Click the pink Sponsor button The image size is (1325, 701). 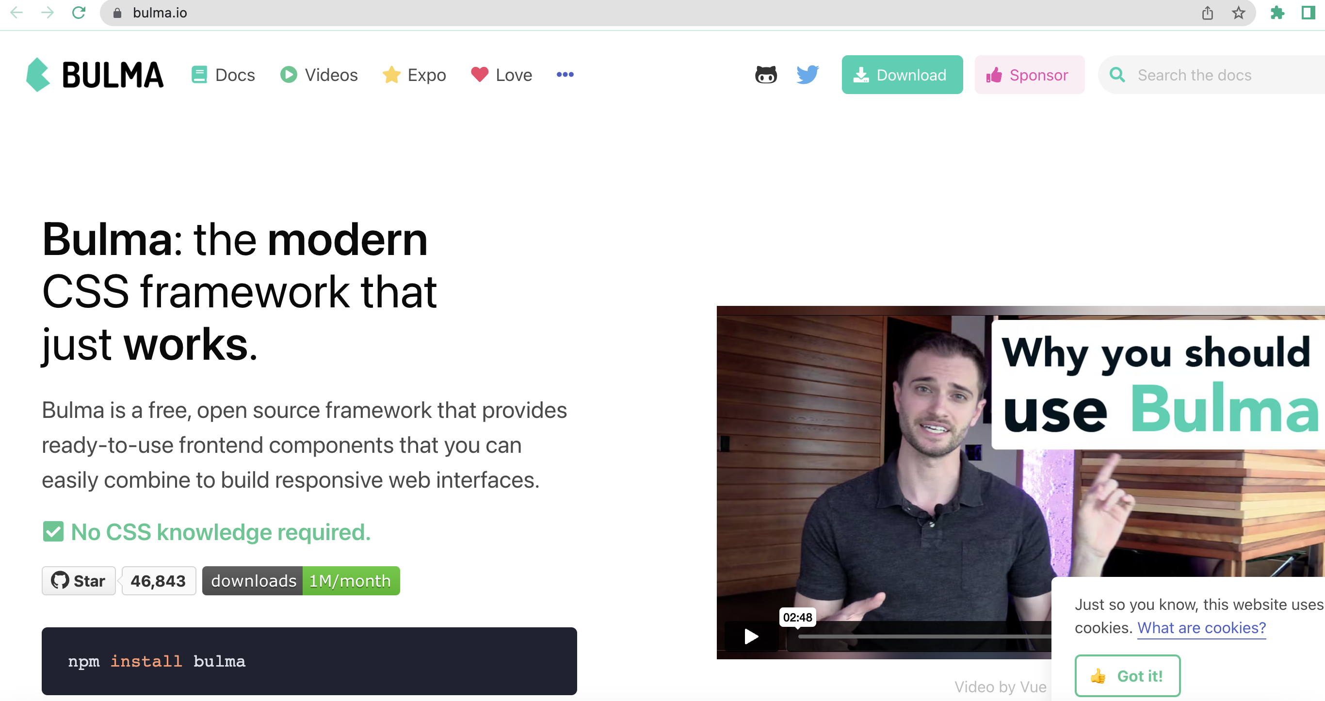point(1029,75)
